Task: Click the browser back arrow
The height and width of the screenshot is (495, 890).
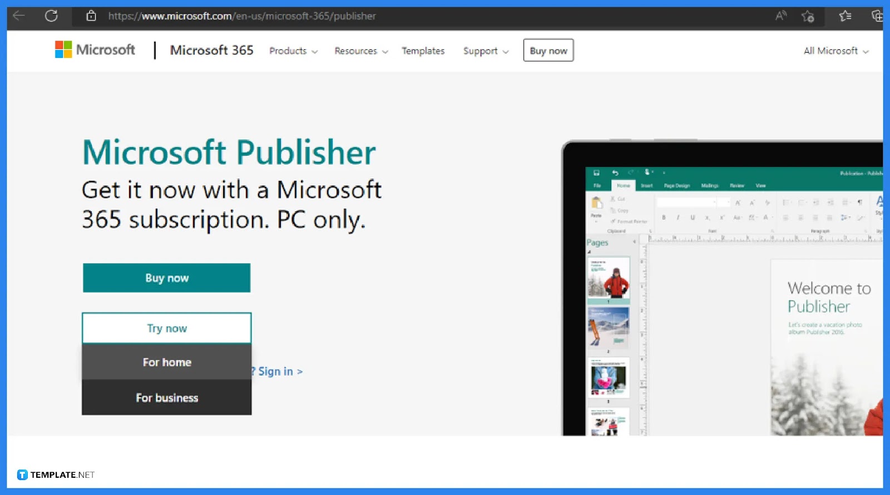Action: [19, 16]
